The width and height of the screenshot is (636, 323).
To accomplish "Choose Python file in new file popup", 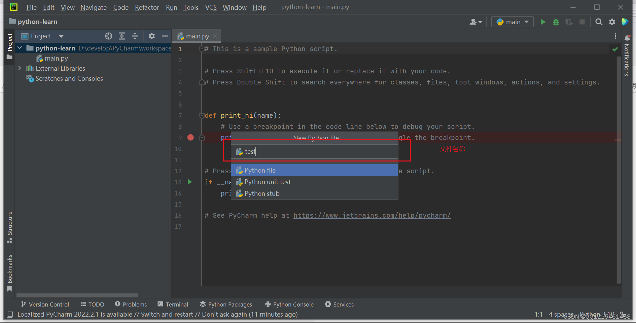I will point(315,170).
